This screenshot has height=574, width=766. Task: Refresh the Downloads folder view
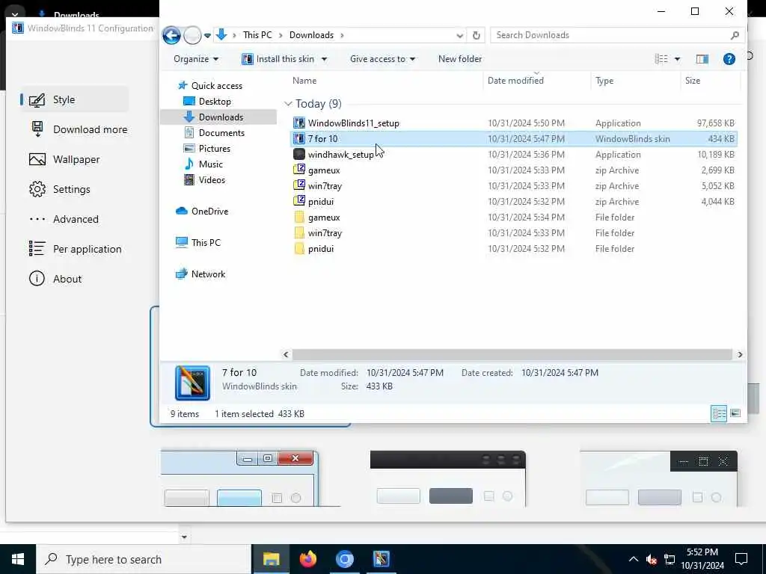coord(476,35)
